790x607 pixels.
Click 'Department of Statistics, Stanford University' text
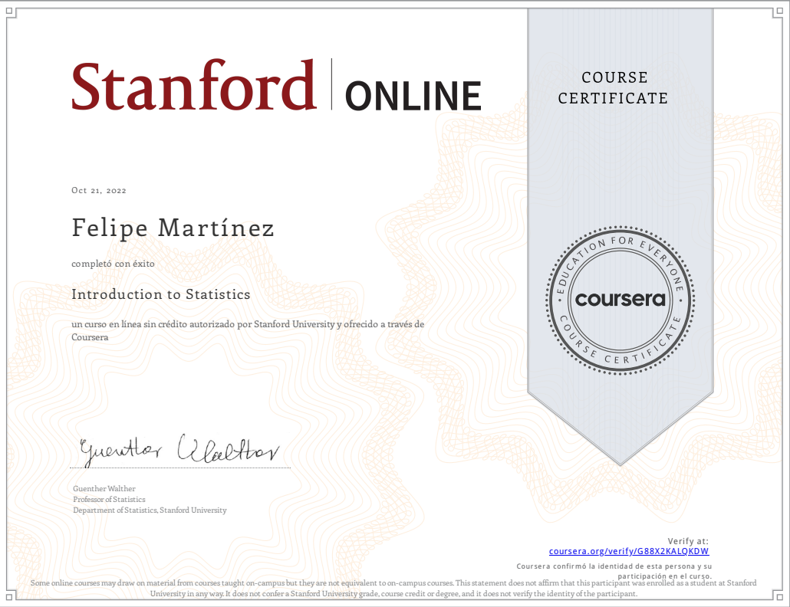150,510
